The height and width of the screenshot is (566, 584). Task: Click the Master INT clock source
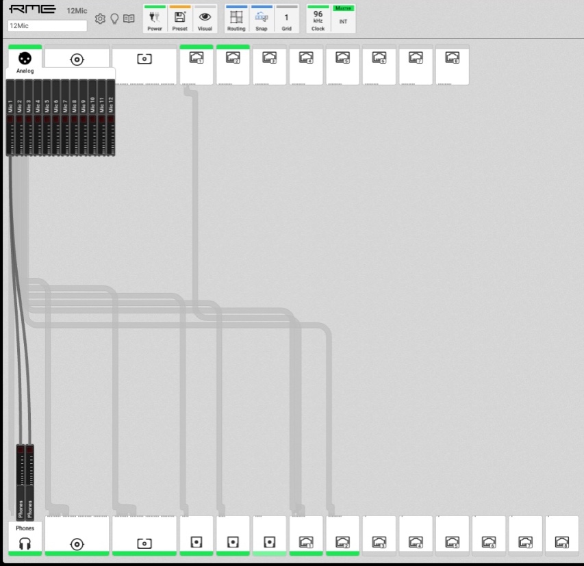click(343, 20)
